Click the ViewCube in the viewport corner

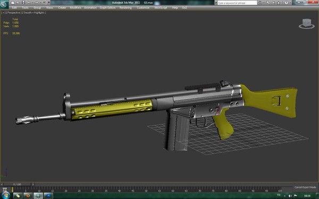tap(307, 23)
